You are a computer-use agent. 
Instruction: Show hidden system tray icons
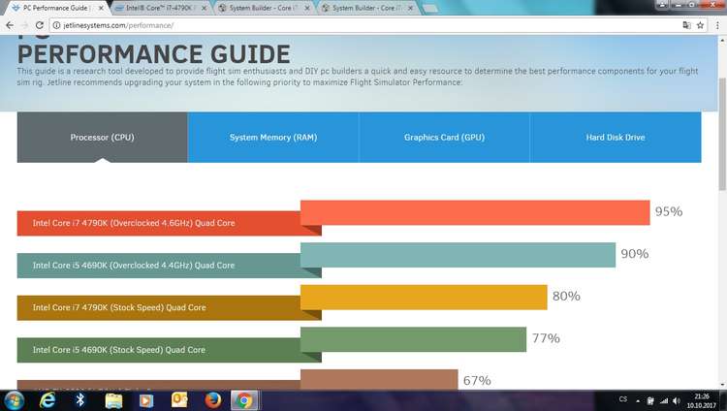pos(638,400)
